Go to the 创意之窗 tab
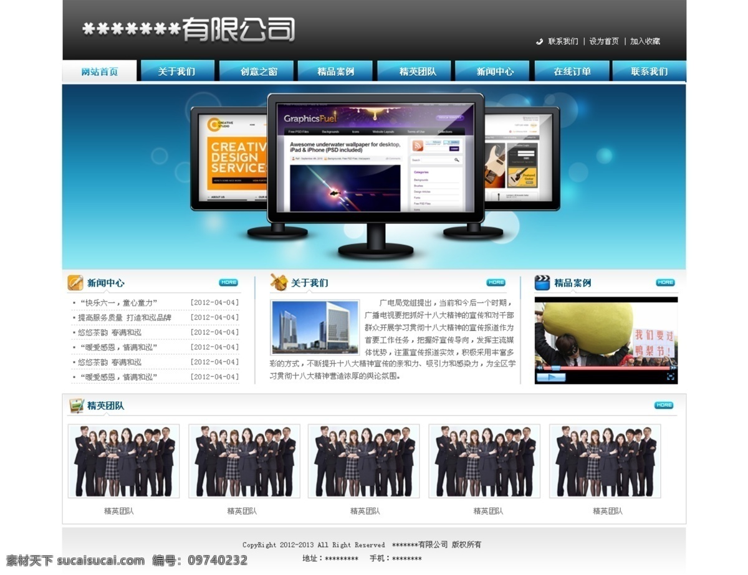The image size is (748, 575). coord(256,71)
